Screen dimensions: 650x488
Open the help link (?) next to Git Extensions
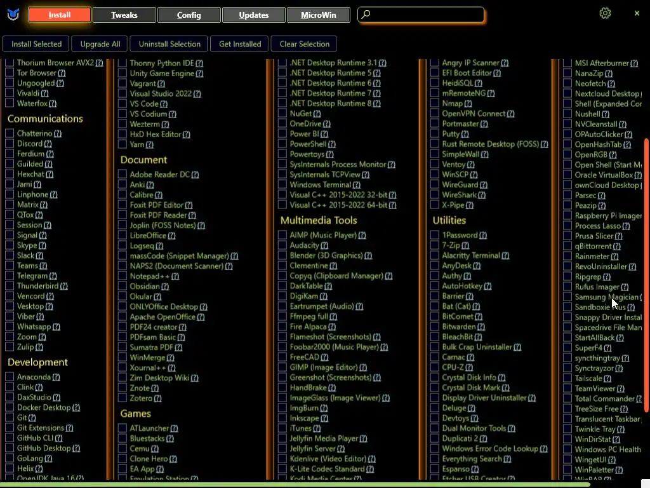click(69, 428)
